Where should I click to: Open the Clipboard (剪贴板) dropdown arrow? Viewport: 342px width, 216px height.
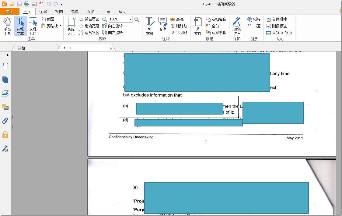point(61,26)
